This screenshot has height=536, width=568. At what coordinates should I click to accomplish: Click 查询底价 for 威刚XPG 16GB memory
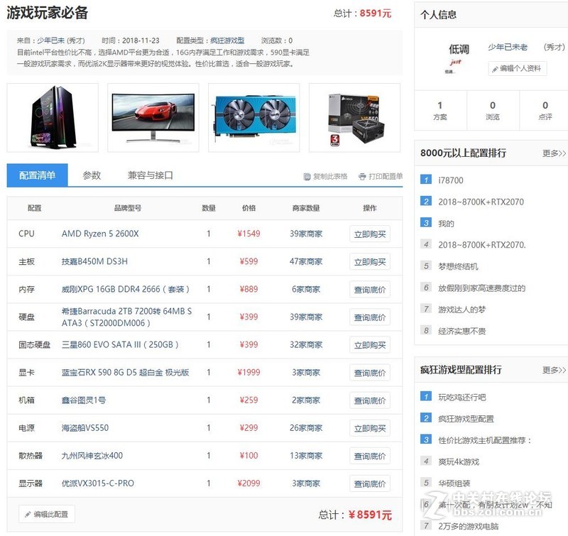pyautogui.click(x=370, y=290)
